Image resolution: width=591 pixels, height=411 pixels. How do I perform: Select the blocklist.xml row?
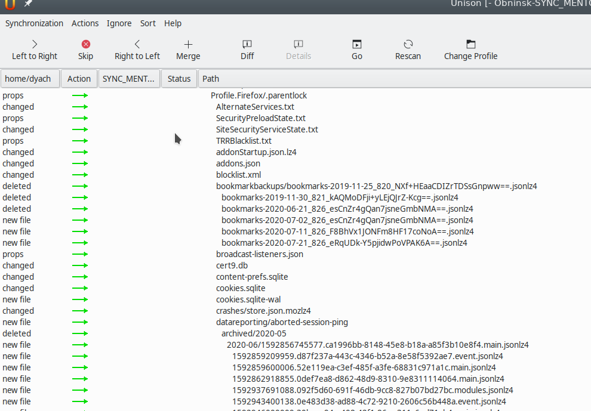pos(295,175)
